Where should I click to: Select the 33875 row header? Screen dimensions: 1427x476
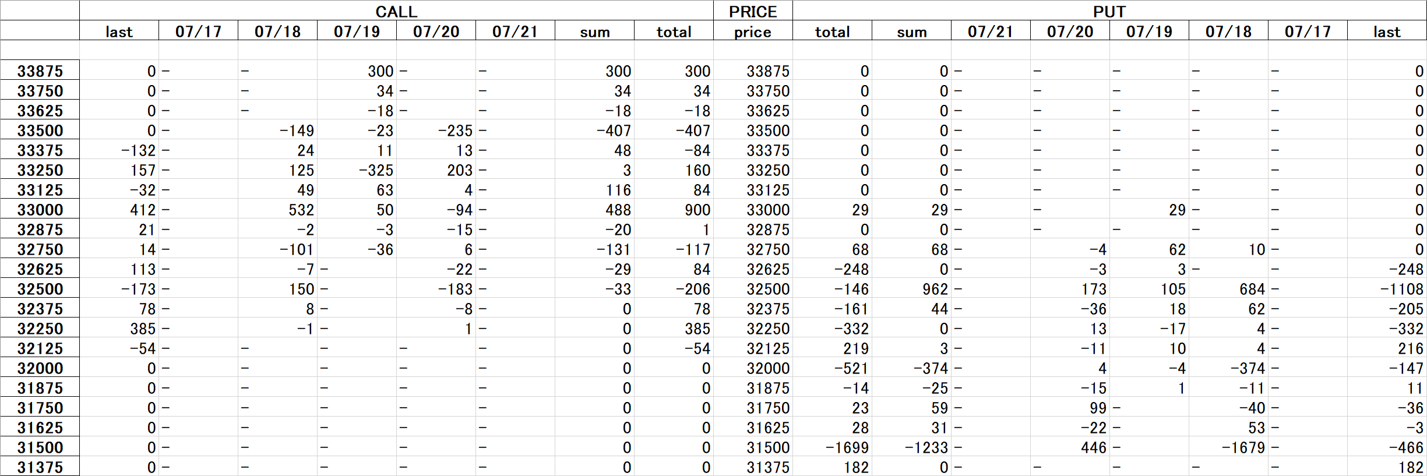[40, 70]
